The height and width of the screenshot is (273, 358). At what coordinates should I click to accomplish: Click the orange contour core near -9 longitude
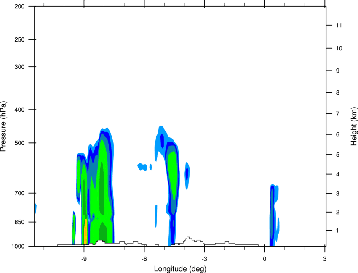point(85,232)
